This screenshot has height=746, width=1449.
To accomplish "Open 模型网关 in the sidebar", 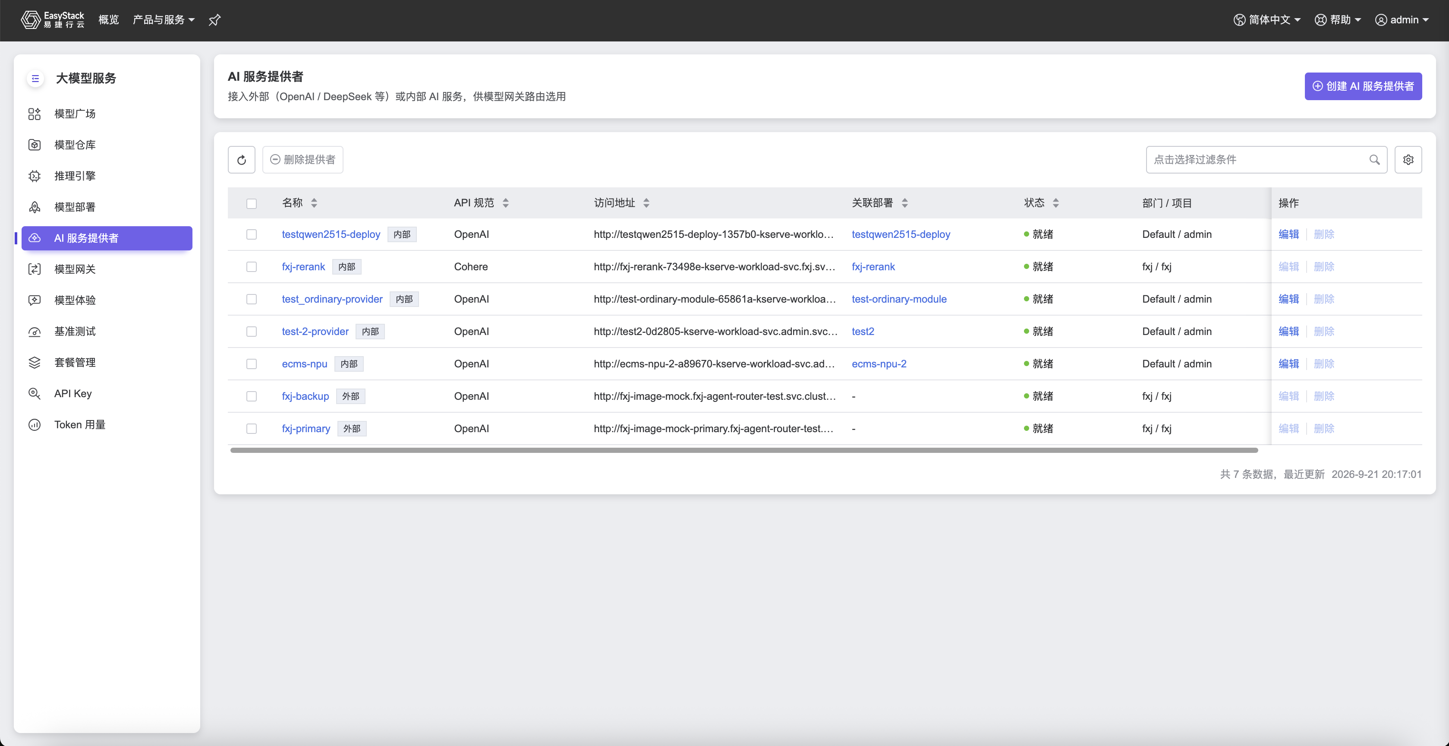I will [107, 269].
